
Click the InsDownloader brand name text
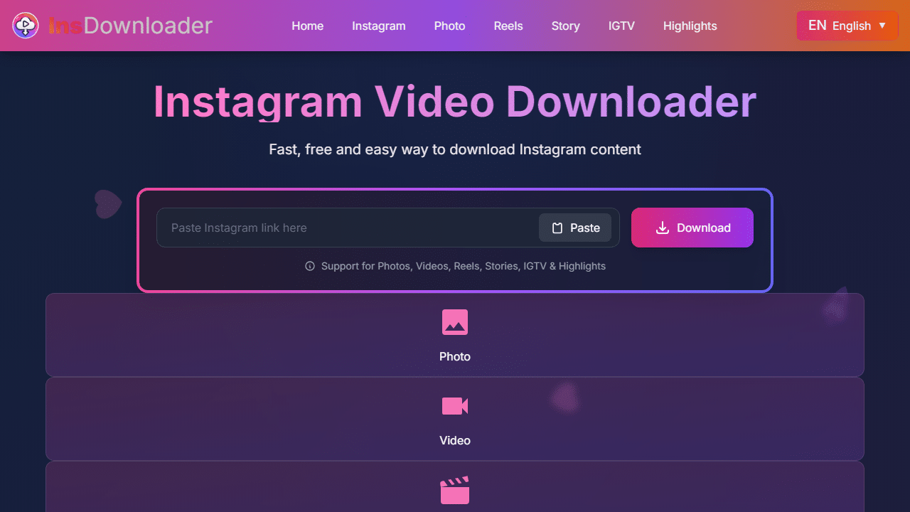tap(130, 26)
